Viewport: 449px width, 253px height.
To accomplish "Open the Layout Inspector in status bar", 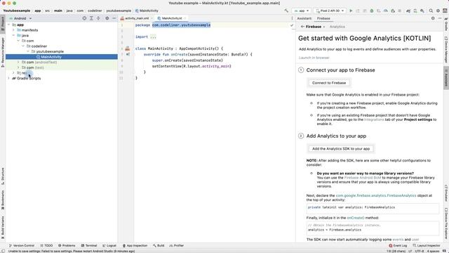I will tap(427, 245).
